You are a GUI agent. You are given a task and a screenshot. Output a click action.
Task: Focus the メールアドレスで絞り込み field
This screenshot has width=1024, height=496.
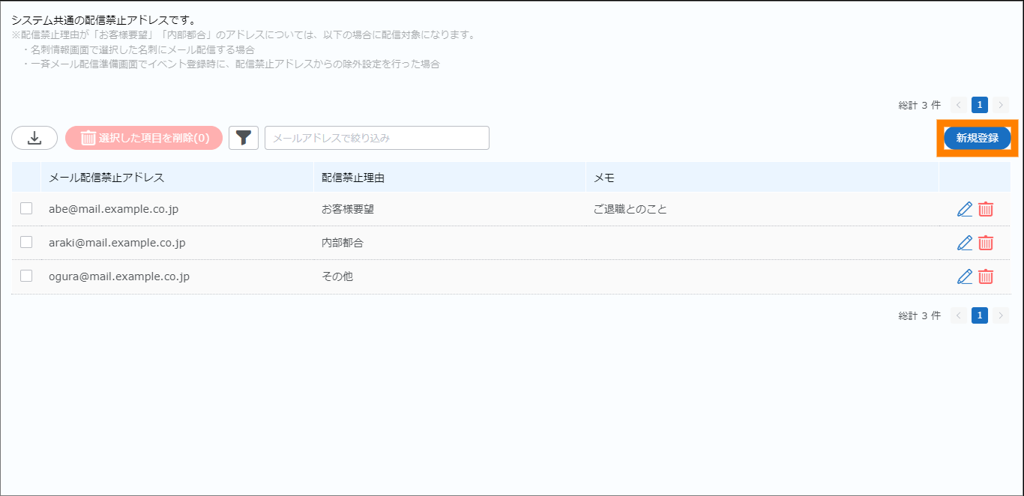click(376, 138)
